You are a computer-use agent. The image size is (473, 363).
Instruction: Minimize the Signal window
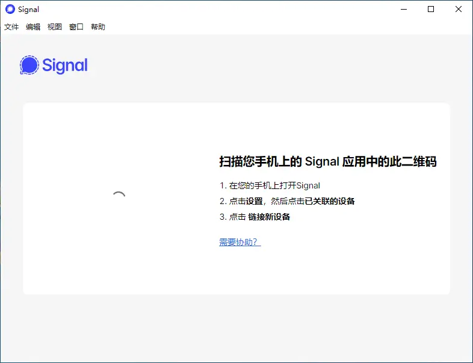click(x=403, y=9)
